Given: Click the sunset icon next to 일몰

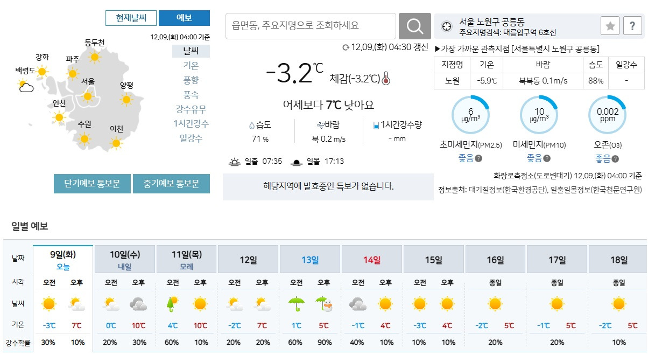Looking at the screenshot, I should coord(297,162).
